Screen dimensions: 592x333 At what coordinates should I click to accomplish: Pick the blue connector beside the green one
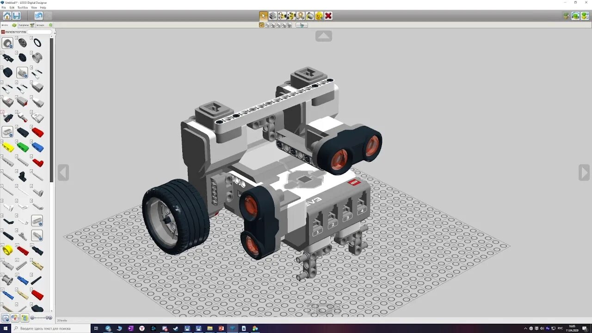click(37, 147)
